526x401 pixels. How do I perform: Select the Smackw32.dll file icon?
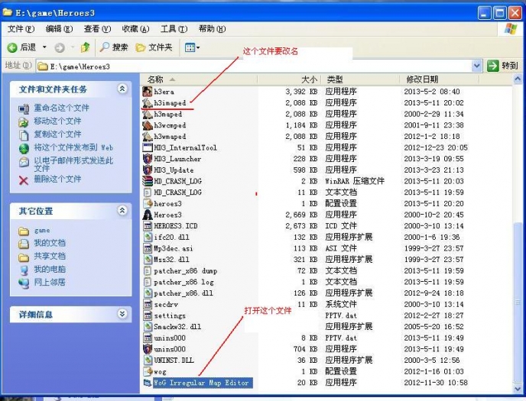148,327
